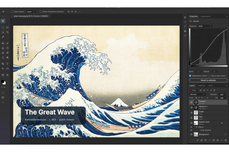This screenshot has width=229, height=152.
Task: Select the Eraser tool
Action: coord(3,53)
